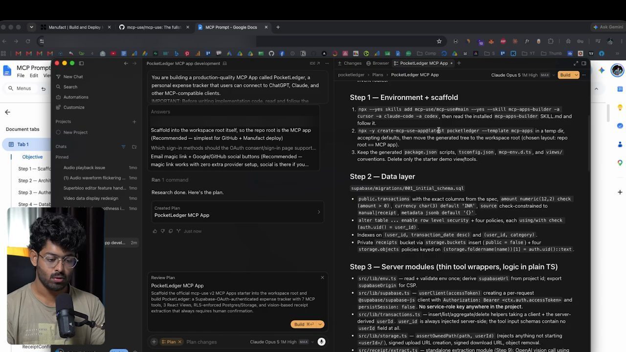This screenshot has height=352, width=626.
Task: Filter chats with the filter icon
Action: (x=123, y=147)
